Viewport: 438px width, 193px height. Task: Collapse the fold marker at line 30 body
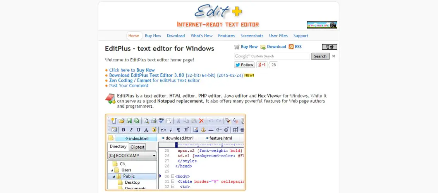click(173, 176)
